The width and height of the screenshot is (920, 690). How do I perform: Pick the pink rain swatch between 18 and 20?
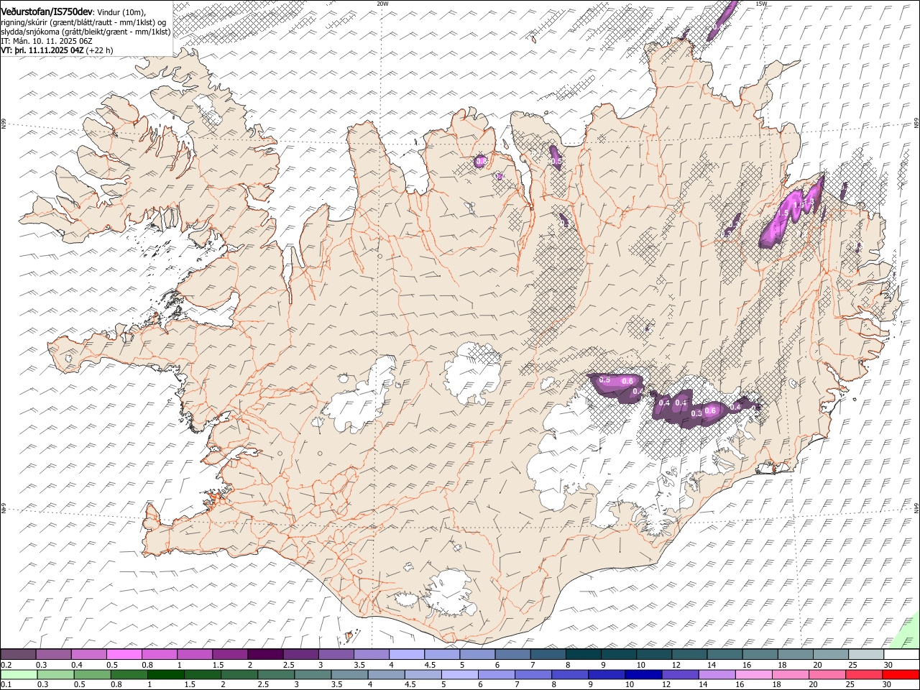point(791,674)
